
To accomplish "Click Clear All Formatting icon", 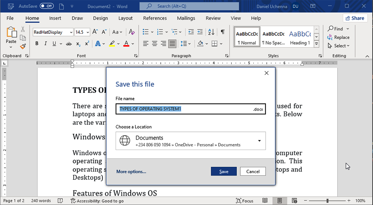I will point(132,32).
